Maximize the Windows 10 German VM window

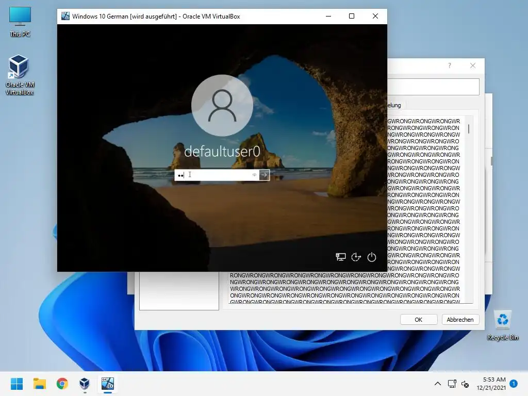coord(352,16)
